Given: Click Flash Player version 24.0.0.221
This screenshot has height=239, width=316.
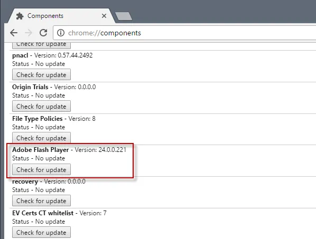Looking at the screenshot, I should coord(100,150).
